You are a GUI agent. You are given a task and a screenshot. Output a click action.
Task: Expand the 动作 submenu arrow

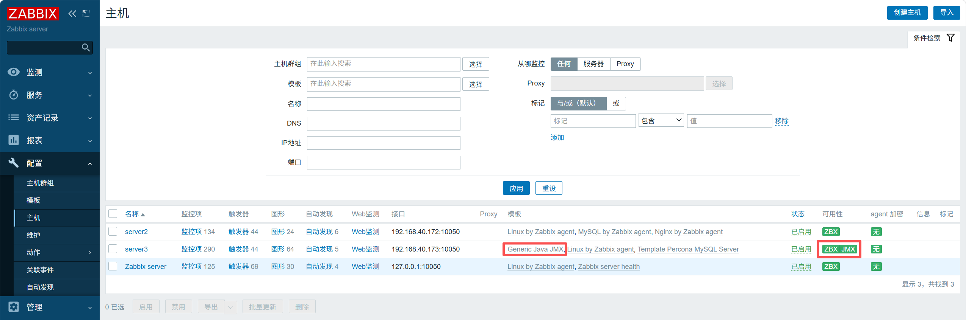click(90, 252)
